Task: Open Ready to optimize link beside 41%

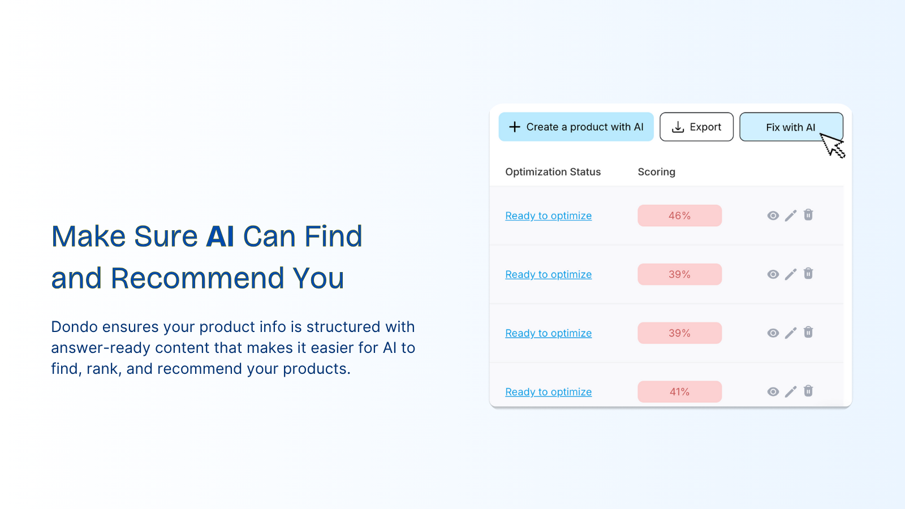Action: pos(548,392)
